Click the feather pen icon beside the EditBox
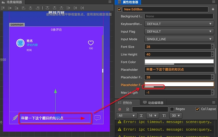 [15, 118]
